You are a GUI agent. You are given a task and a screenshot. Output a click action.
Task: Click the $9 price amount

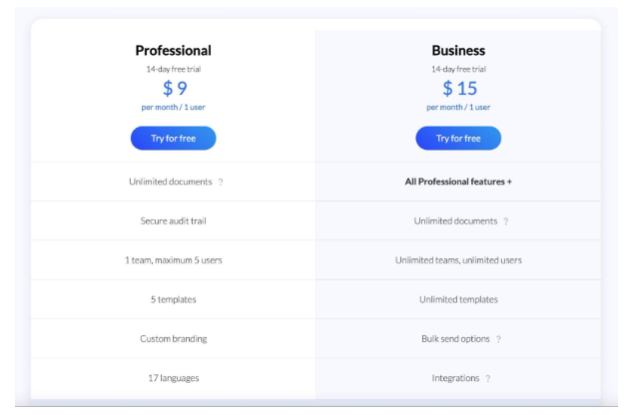coord(173,89)
